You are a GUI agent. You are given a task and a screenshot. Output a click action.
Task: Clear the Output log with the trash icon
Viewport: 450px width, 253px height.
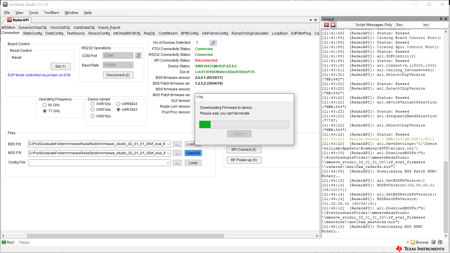(x=326, y=25)
